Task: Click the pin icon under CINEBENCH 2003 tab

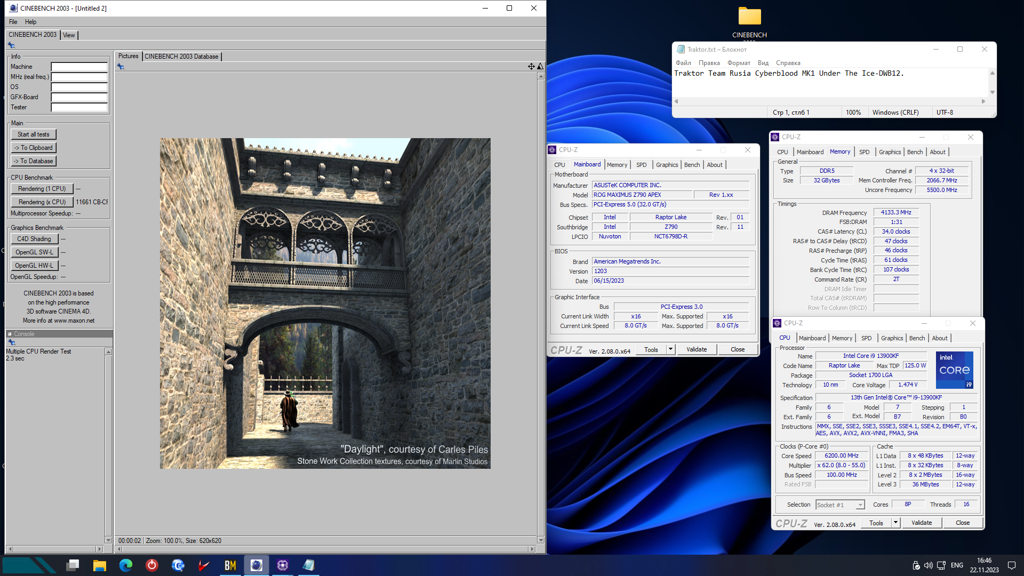Action: click(x=11, y=45)
